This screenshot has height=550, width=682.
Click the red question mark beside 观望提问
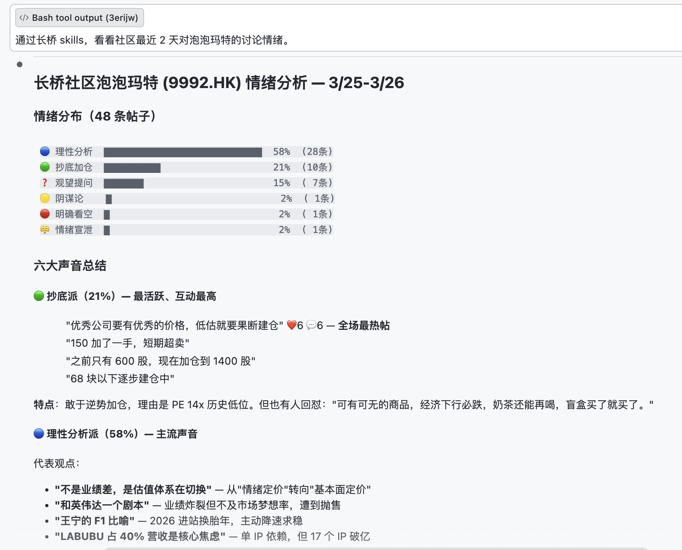[x=45, y=183]
